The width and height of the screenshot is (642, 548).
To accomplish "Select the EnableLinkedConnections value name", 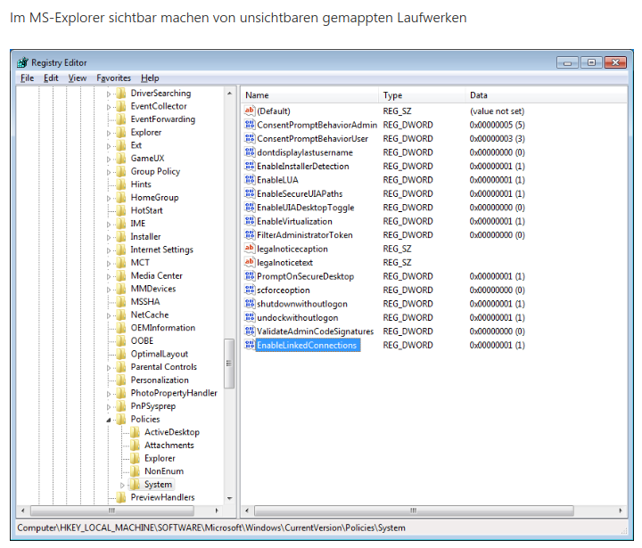I will [x=307, y=345].
